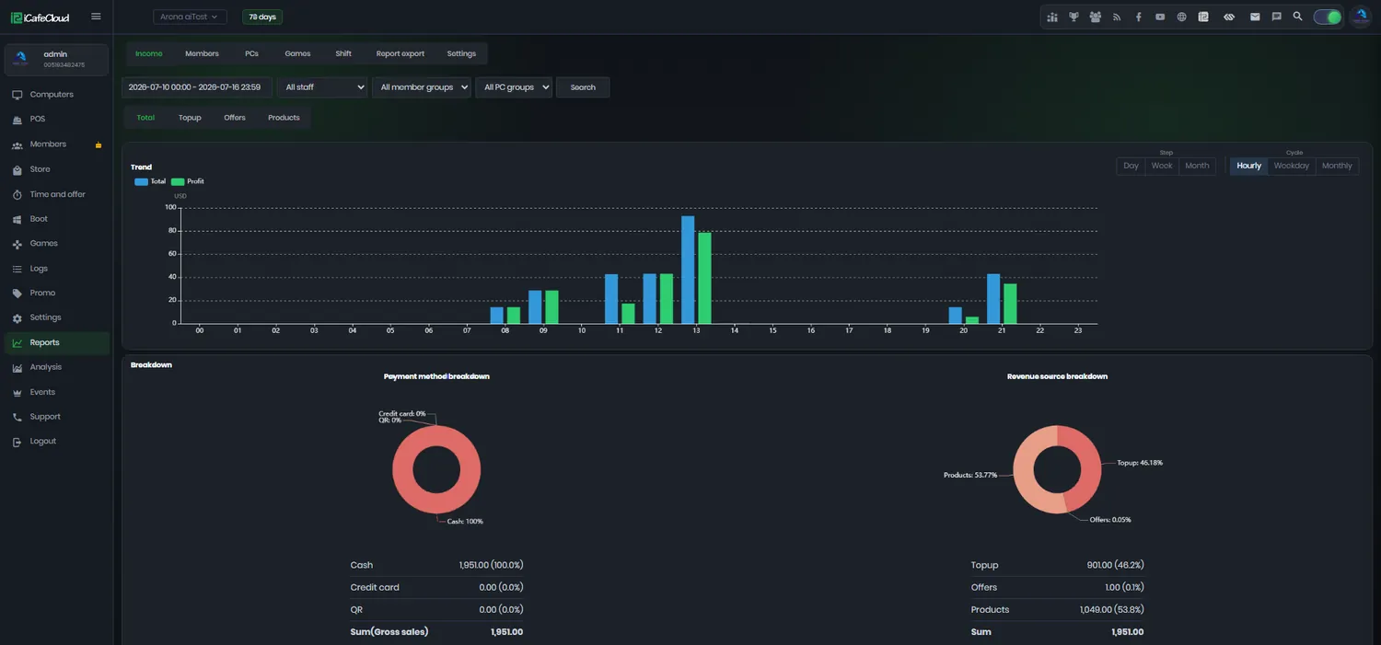
Task: Open Settings in the sidebar
Action: (x=55, y=317)
